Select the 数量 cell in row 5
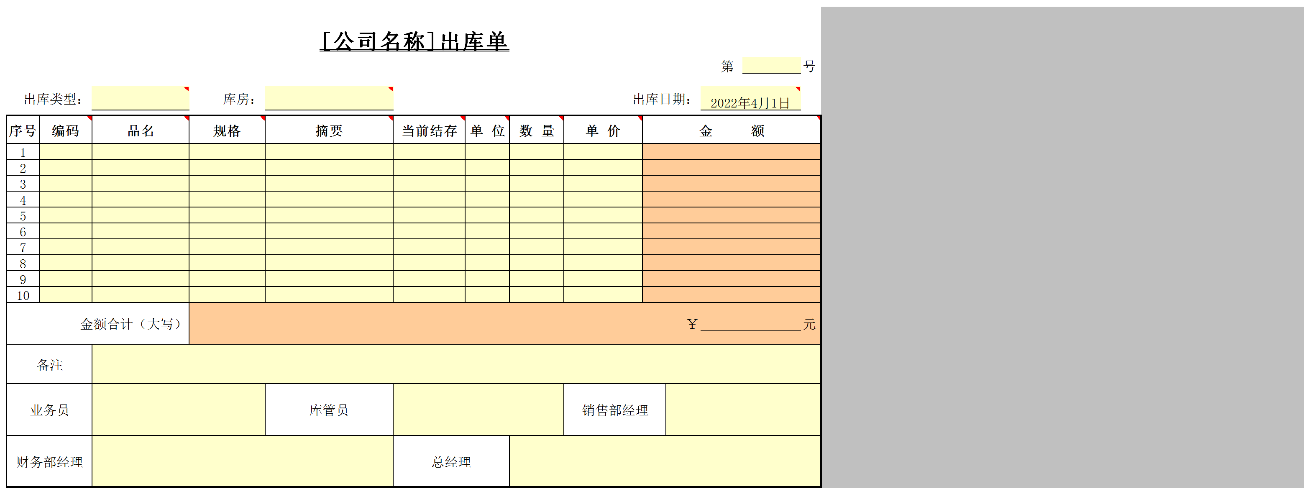Screen dimensions: 1310x494 point(537,216)
